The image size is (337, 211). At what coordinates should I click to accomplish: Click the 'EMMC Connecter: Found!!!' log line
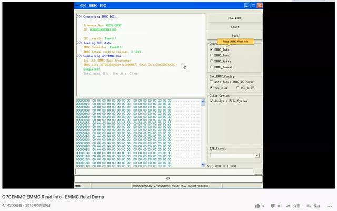point(103,47)
